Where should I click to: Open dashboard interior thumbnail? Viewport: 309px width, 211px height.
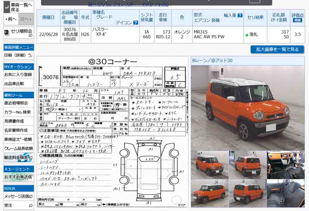click(286, 165)
